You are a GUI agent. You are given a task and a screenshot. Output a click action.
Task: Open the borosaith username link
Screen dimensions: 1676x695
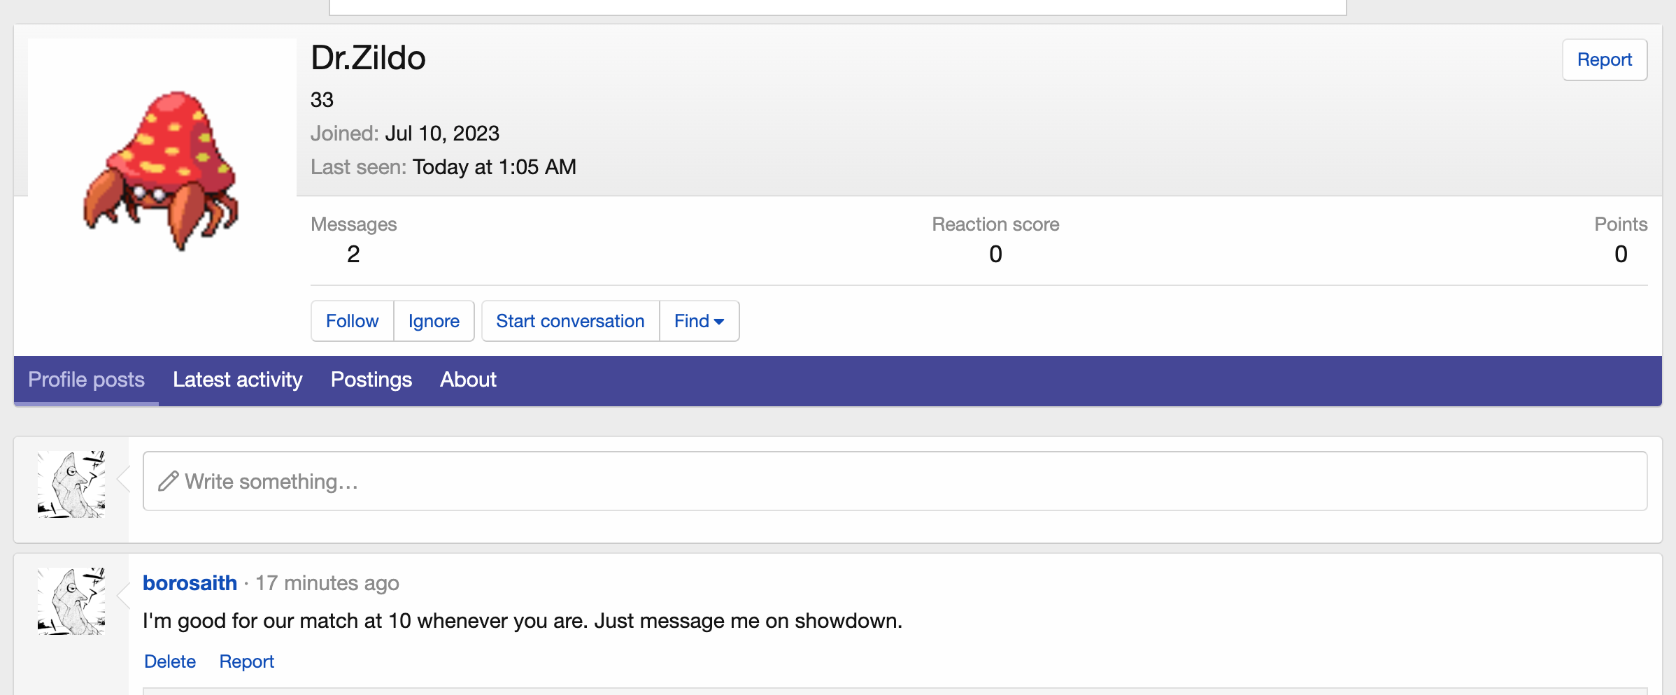tap(190, 582)
